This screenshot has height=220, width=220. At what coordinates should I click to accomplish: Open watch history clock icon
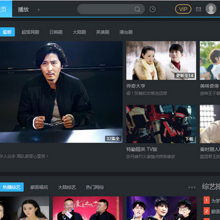point(152,9)
